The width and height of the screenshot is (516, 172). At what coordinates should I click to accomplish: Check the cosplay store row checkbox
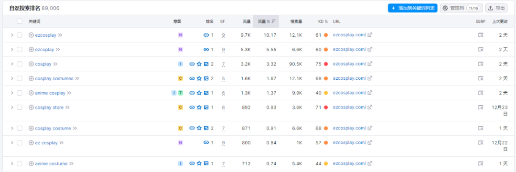click(20, 107)
